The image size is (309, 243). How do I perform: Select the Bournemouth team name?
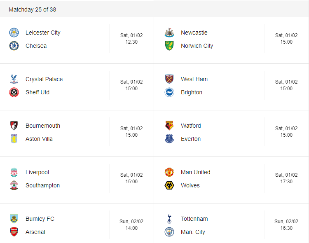[x=43, y=126]
